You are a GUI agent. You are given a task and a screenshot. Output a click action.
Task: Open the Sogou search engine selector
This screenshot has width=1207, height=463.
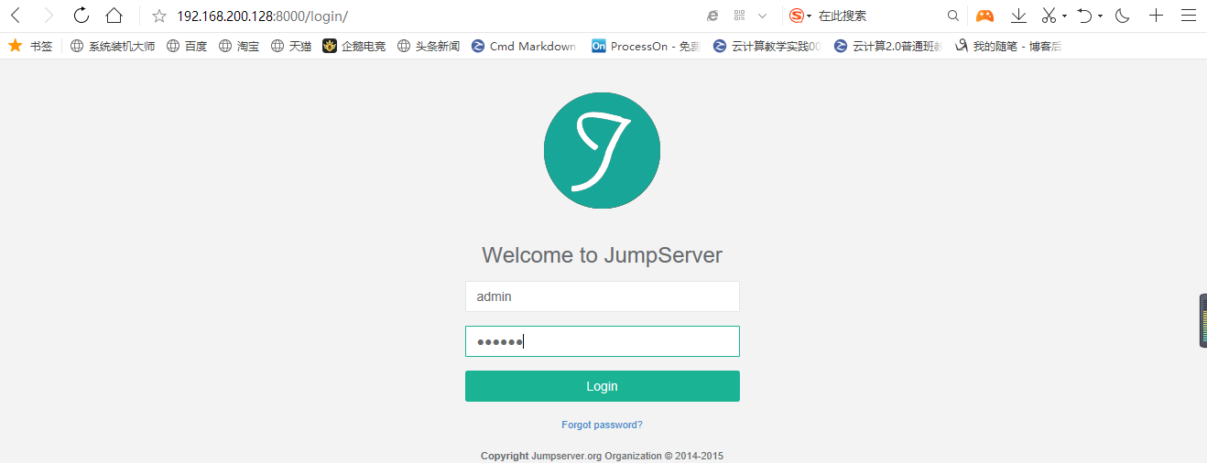point(800,16)
